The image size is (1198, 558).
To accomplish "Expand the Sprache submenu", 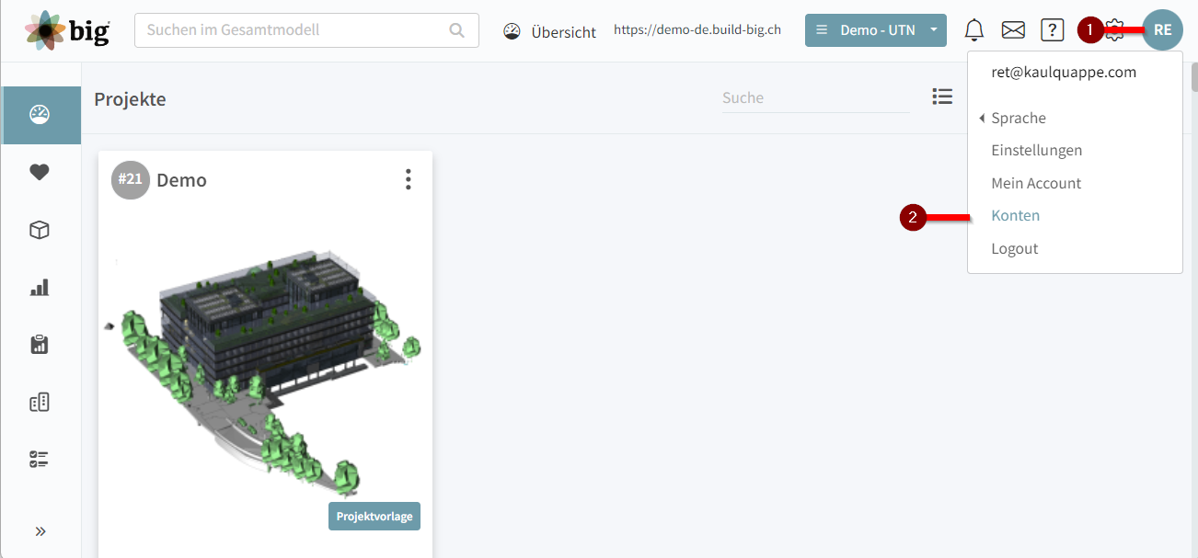I will [1018, 118].
